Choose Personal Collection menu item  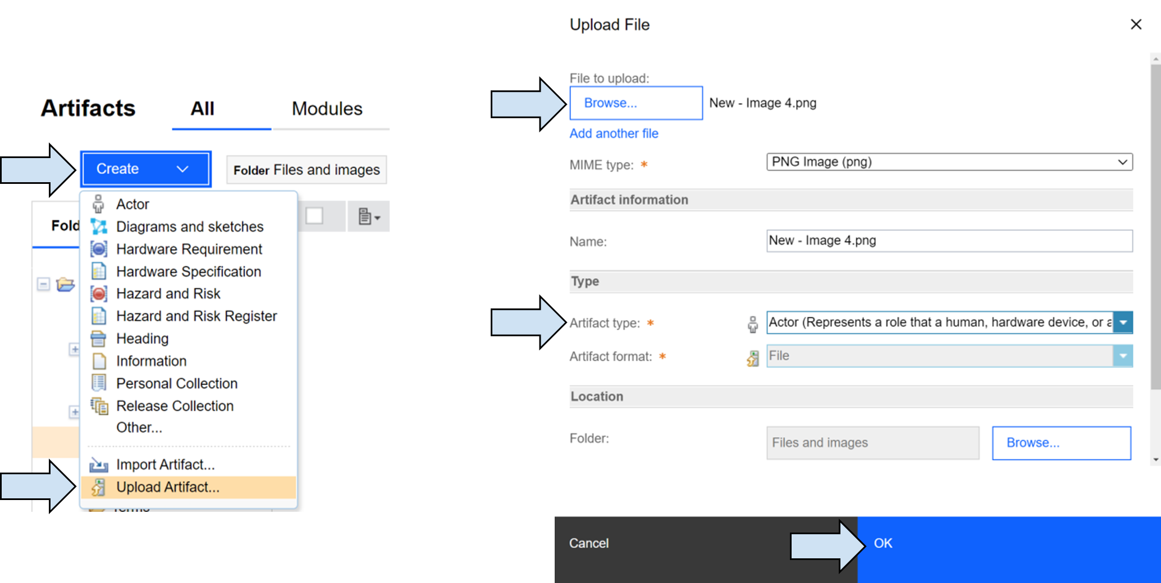point(189,383)
